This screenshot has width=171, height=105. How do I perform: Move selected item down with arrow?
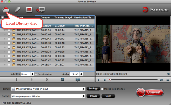(32, 79)
